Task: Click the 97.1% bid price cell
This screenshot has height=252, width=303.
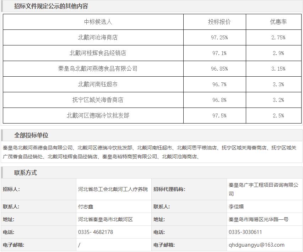Action: pos(219,53)
